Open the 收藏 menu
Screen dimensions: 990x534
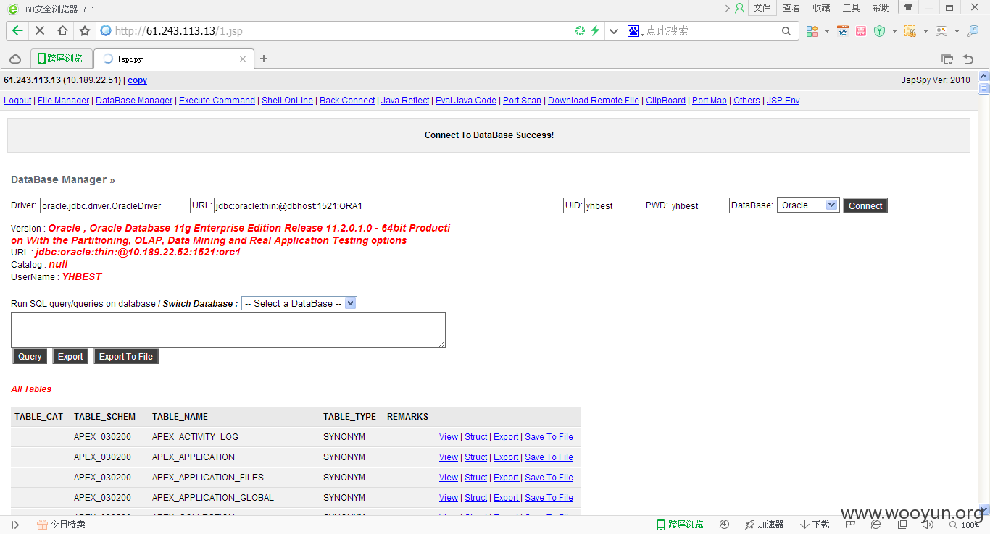821,7
